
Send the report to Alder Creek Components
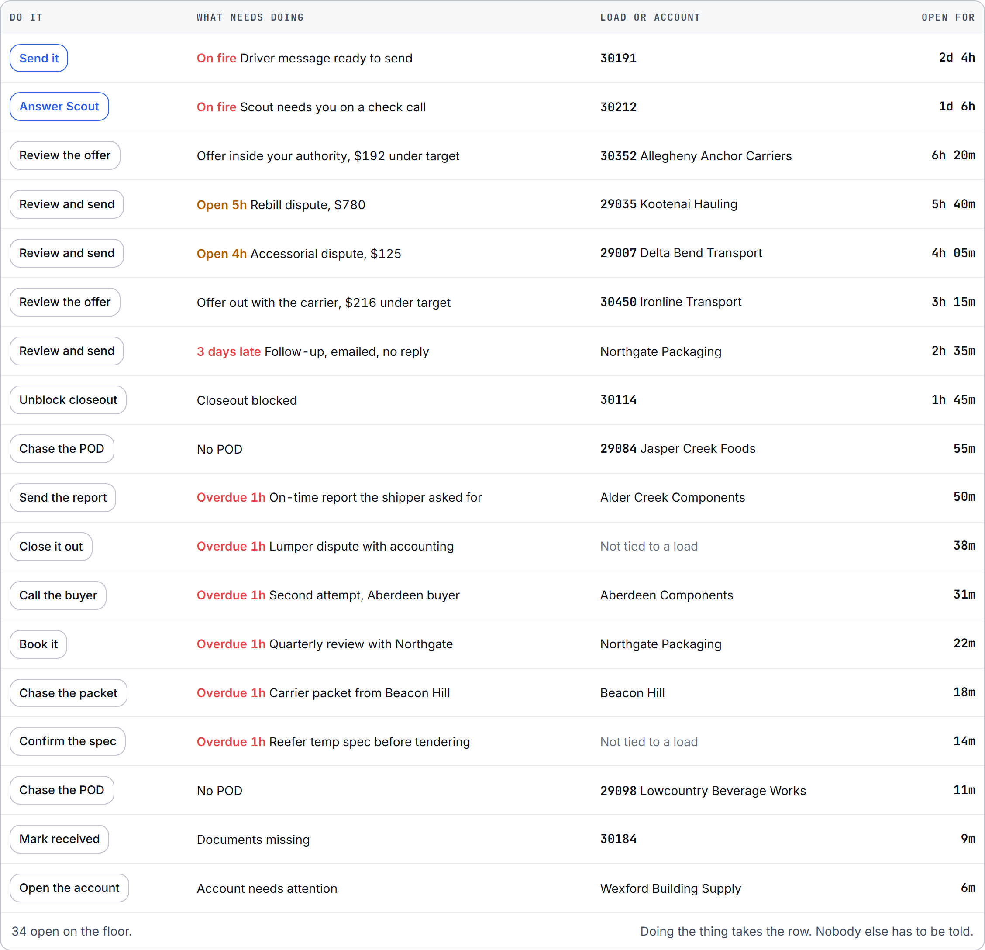click(x=63, y=498)
